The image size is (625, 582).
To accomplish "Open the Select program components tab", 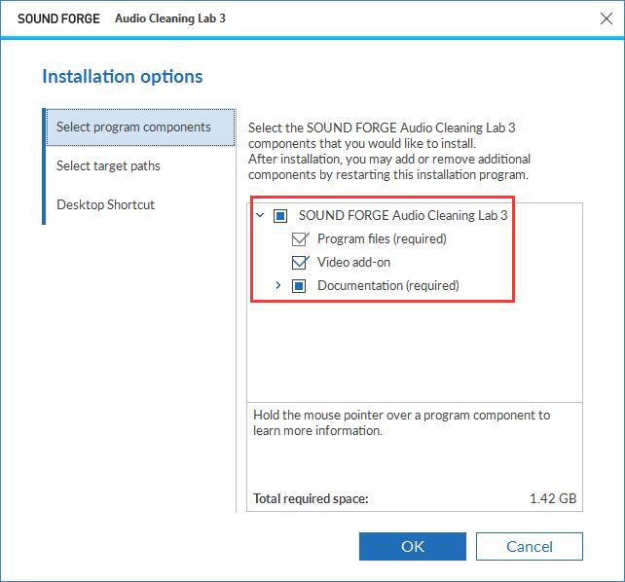I will click(141, 127).
